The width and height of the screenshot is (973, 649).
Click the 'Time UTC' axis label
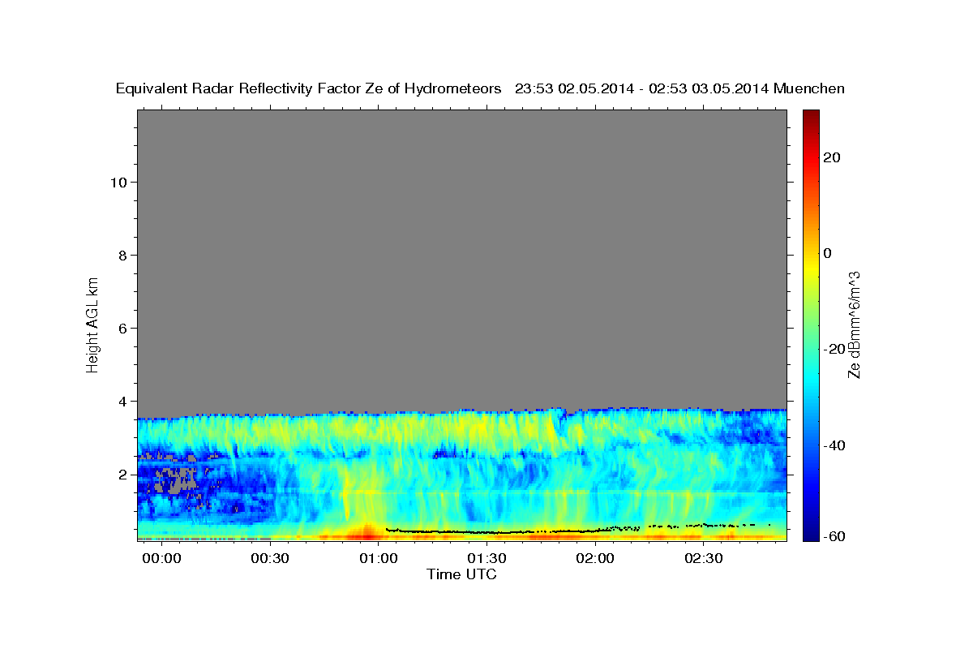point(461,574)
